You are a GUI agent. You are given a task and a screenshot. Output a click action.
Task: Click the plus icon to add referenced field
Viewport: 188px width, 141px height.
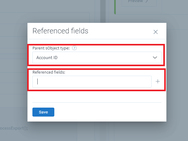point(158,81)
